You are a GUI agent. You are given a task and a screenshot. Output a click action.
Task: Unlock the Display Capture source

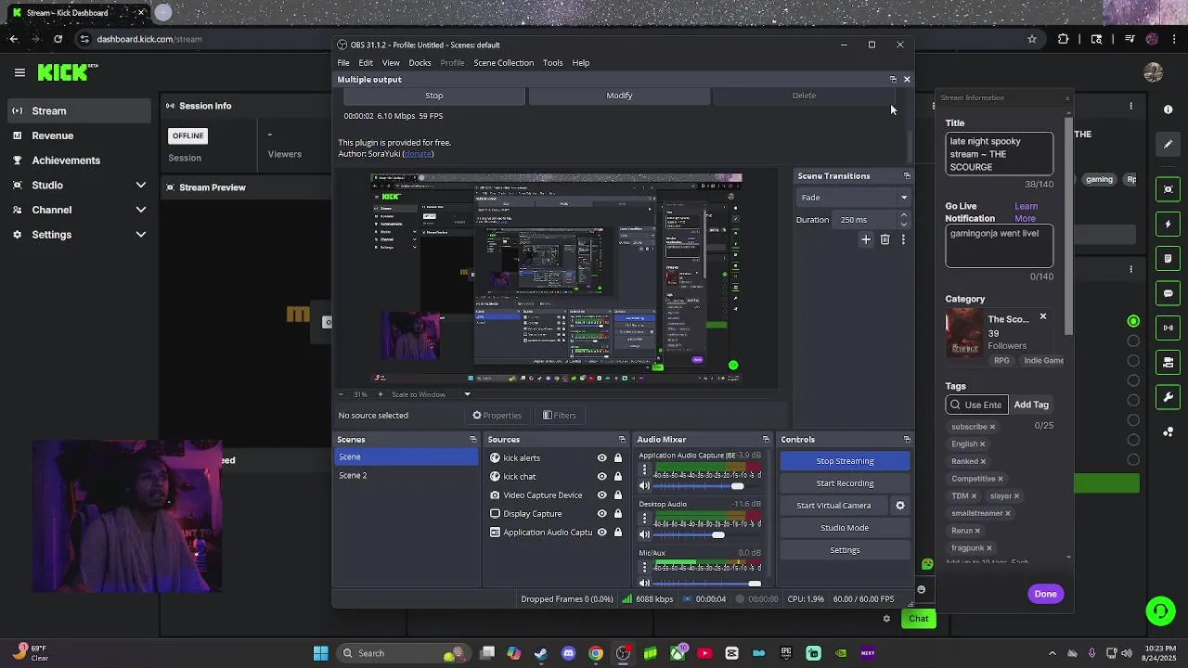(617, 514)
